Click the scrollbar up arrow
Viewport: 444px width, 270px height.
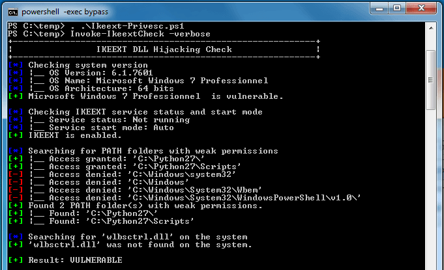pyautogui.click(x=431, y=27)
